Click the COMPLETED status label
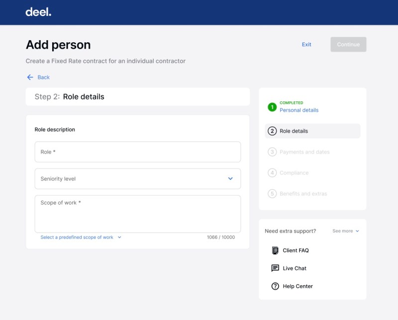The width and height of the screenshot is (398, 320). pos(292,103)
